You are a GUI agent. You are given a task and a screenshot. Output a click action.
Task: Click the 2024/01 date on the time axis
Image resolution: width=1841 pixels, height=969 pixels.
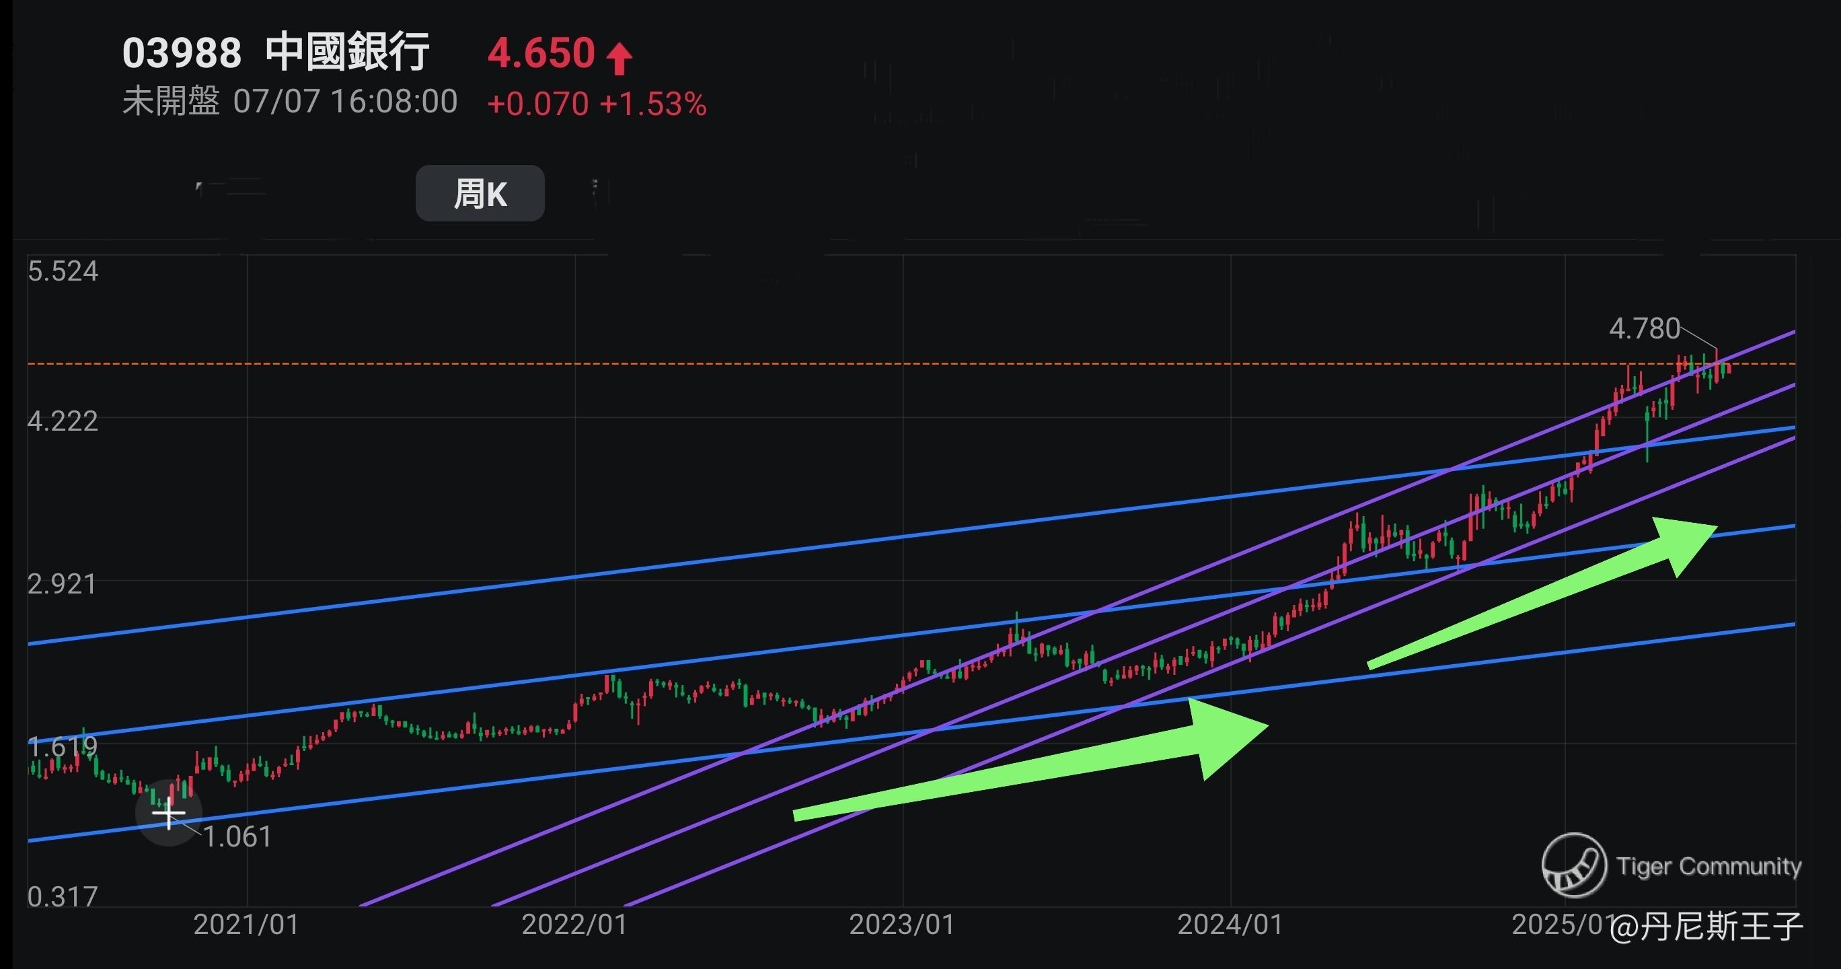point(1231,925)
